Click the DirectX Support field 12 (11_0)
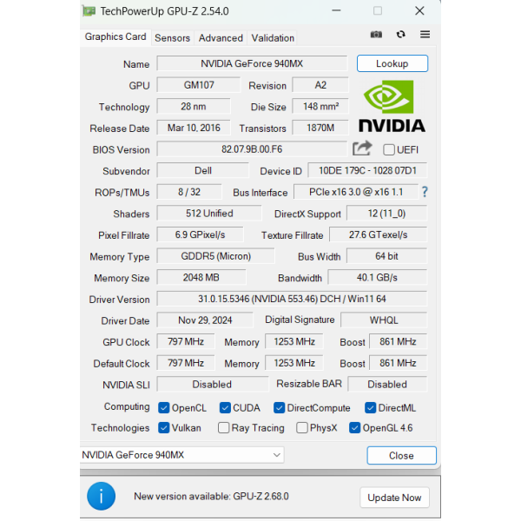 (386, 214)
